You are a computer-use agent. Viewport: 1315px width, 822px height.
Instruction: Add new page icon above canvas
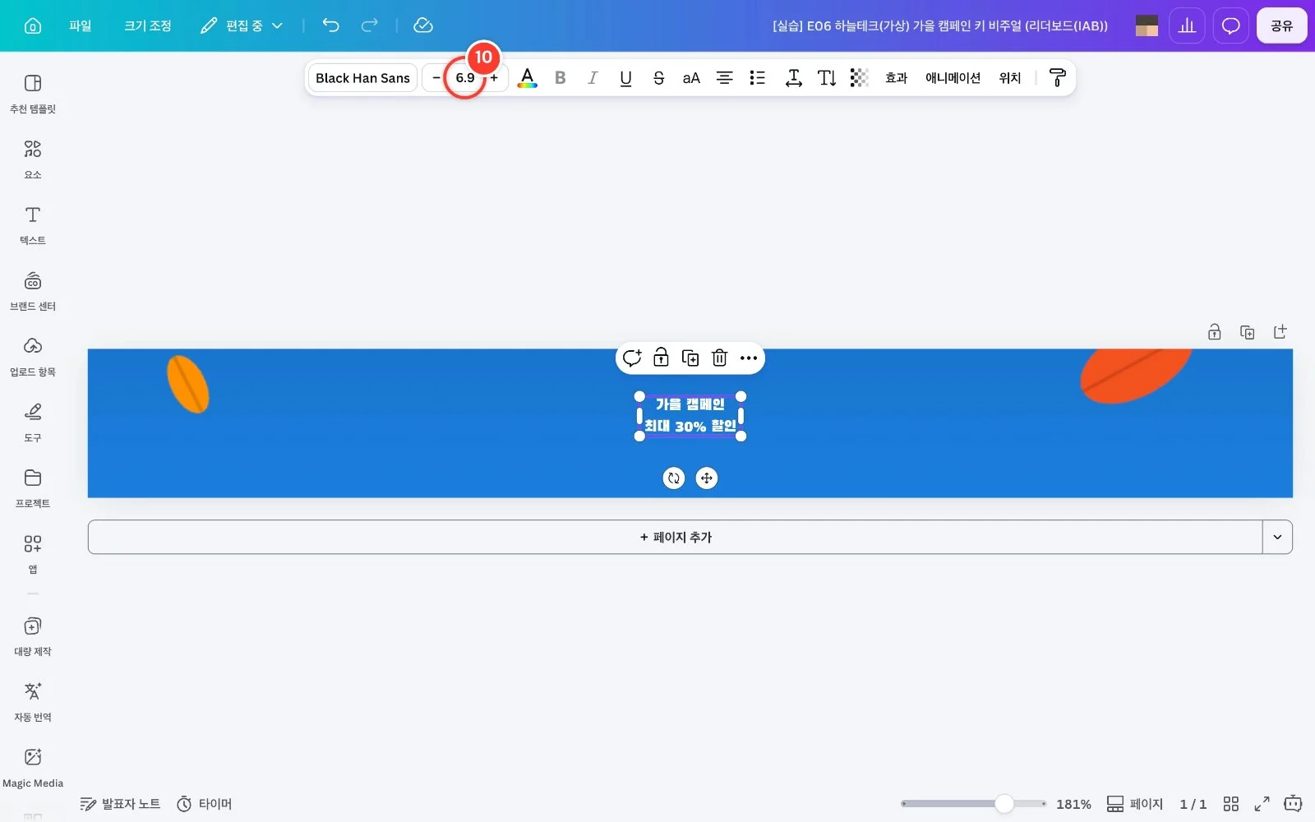[1280, 332]
